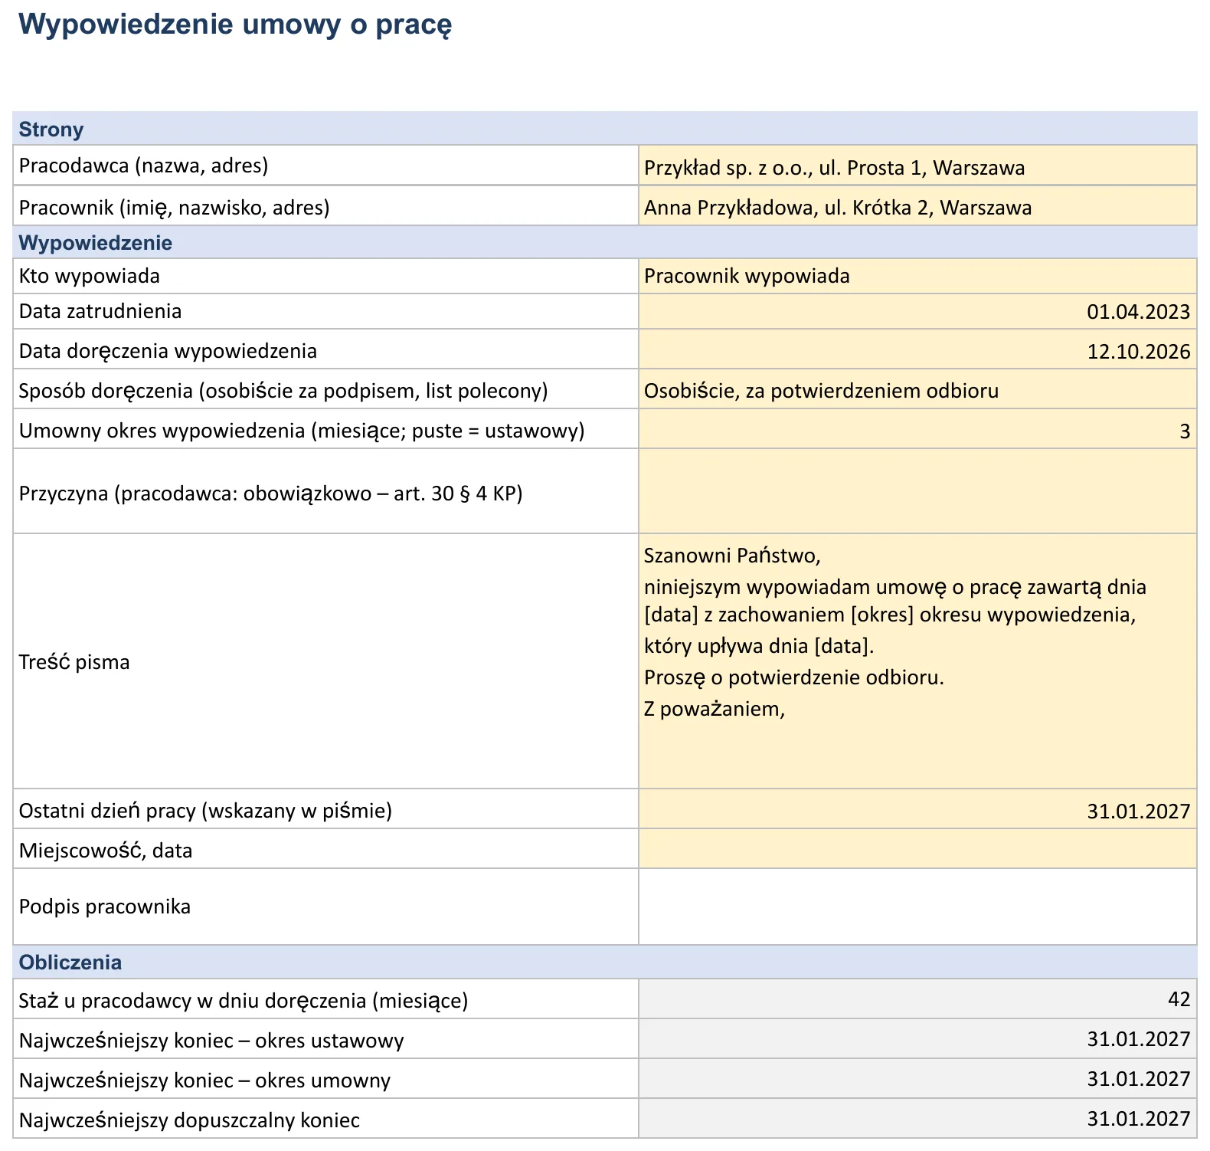This screenshot has width=1210, height=1151.
Task: Click the title 'Wypowiedzenie umowy o pracę'
Action: click(x=235, y=25)
